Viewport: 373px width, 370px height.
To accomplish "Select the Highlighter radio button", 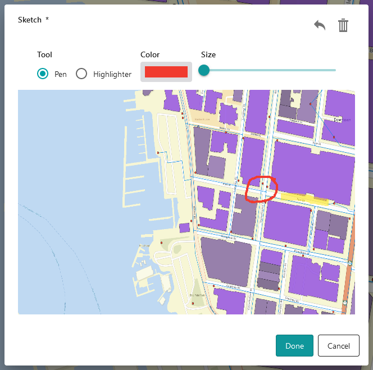I will [x=81, y=74].
